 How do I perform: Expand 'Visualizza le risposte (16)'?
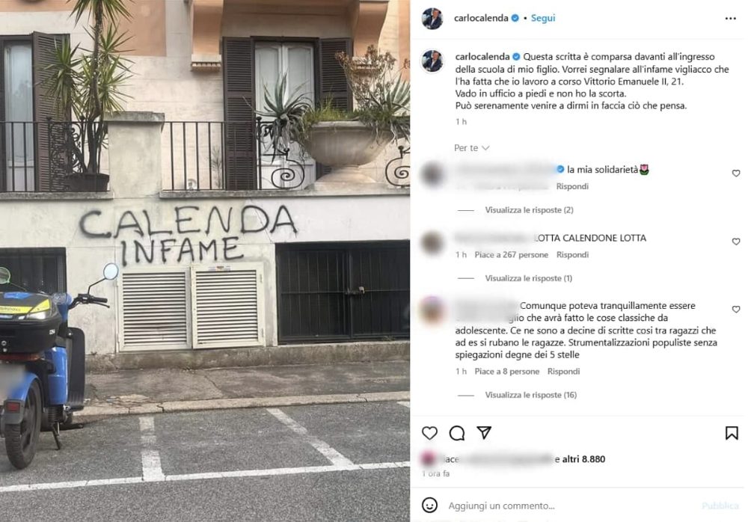coord(530,395)
